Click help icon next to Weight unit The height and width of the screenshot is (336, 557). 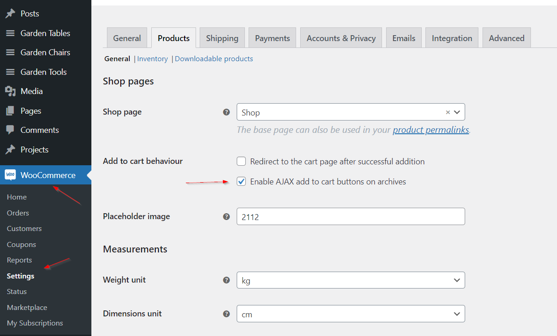click(226, 280)
